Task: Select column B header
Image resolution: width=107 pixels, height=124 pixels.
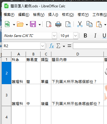Action: pyautogui.click(x=33, y=54)
